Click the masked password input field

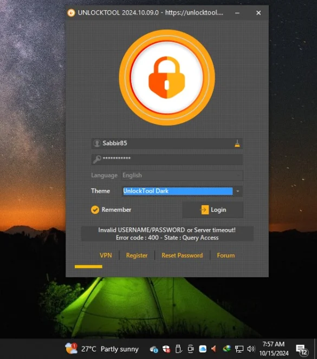tap(167, 159)
